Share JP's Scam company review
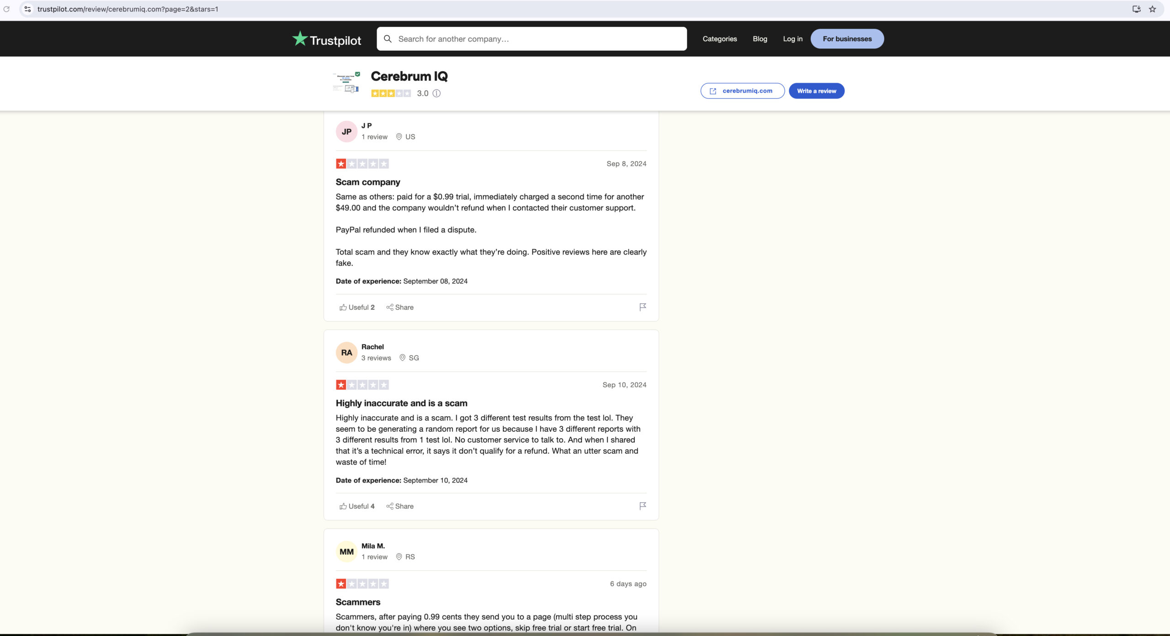This screenshot has height=636, width=1170. 400,307
